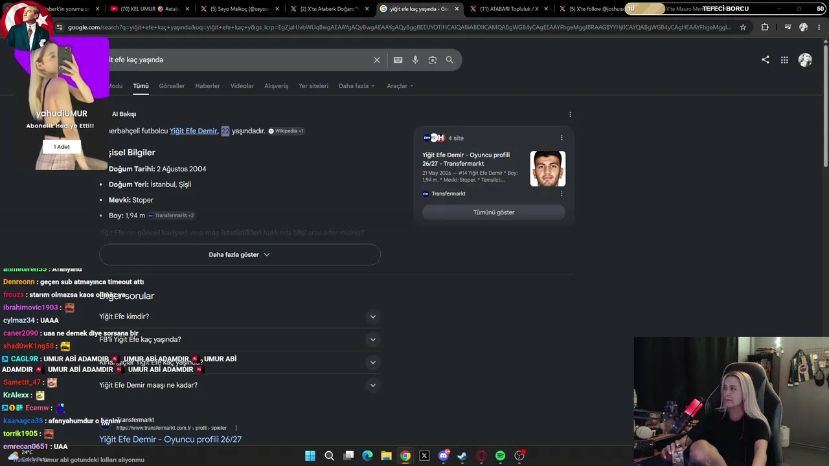Open Transfermarkt source row options menu
The height and width of the screenshot is (466, 829).
coord(562,194)
